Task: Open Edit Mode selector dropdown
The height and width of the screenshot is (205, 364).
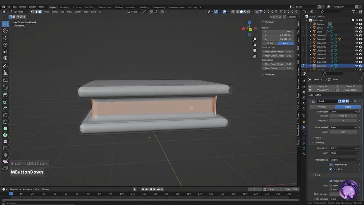Action: pos(19,12)
